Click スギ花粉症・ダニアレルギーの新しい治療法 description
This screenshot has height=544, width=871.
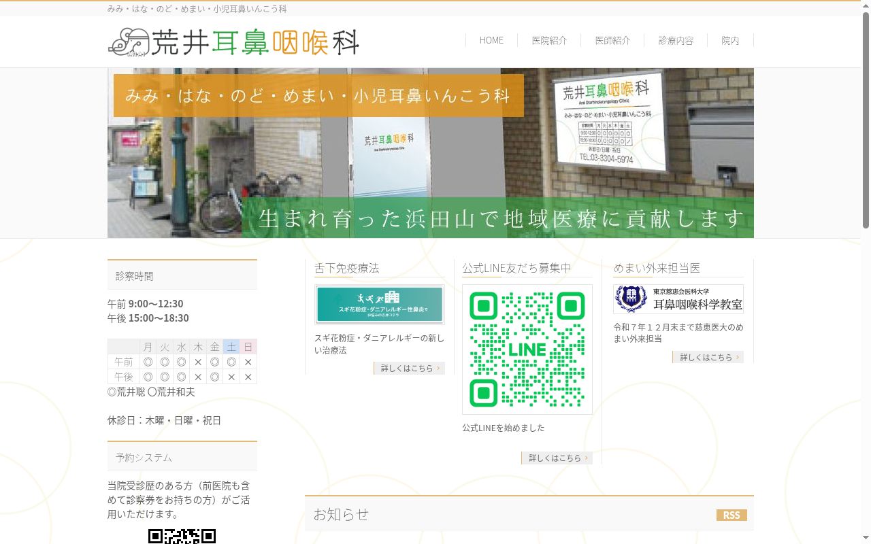pos(379,344)
